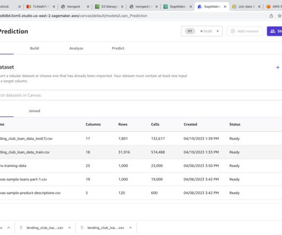Screen dimensions: 282x235
Task: Sort by the Columns header
Action: 93,124
